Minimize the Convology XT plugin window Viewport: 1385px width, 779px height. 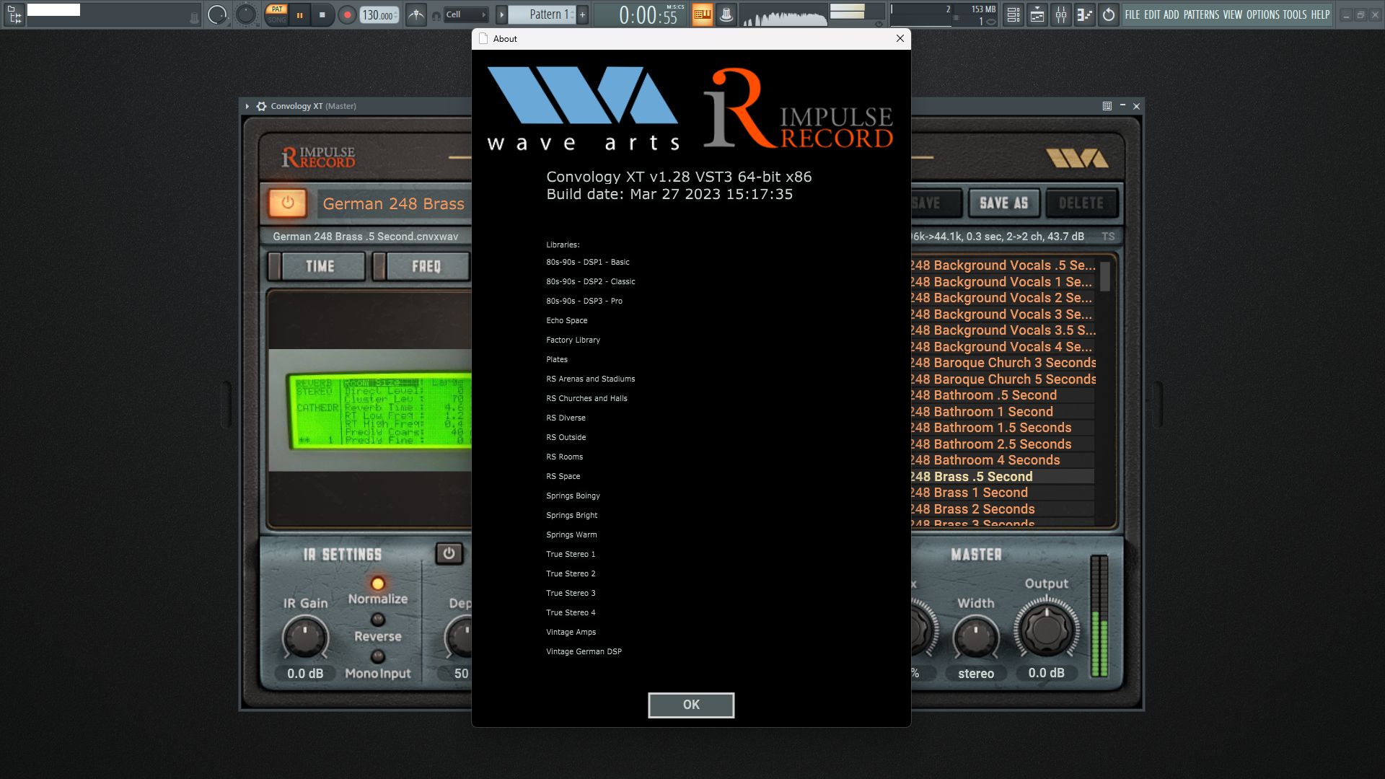[x=1122, y=106]
